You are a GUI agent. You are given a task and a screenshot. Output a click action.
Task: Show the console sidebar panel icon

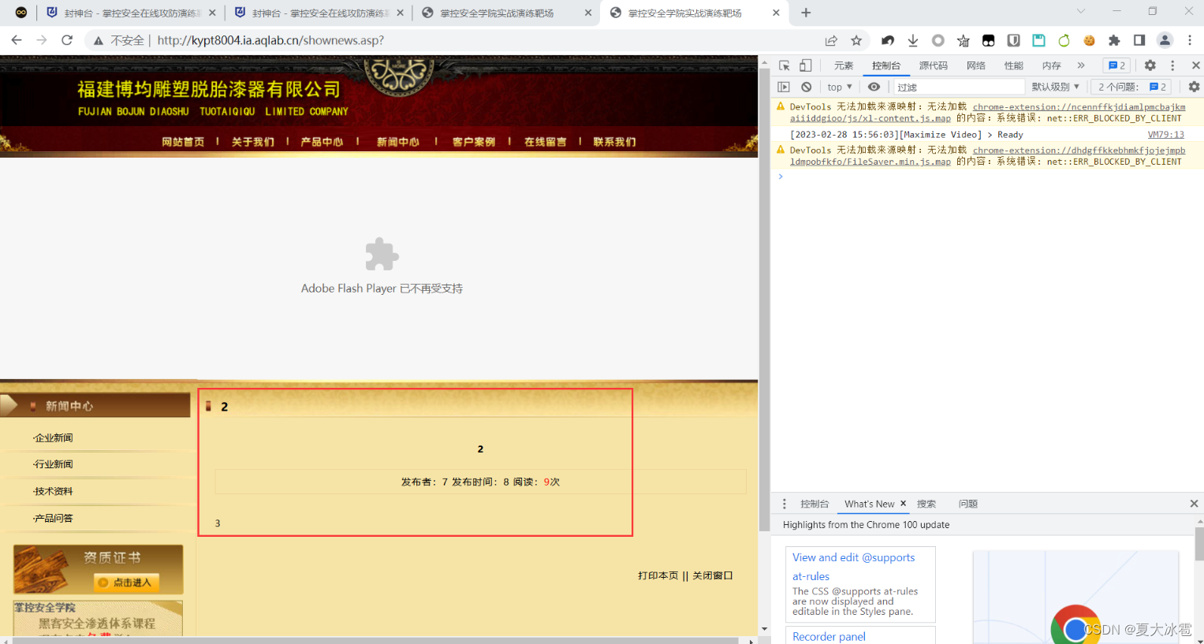[784, 87]
